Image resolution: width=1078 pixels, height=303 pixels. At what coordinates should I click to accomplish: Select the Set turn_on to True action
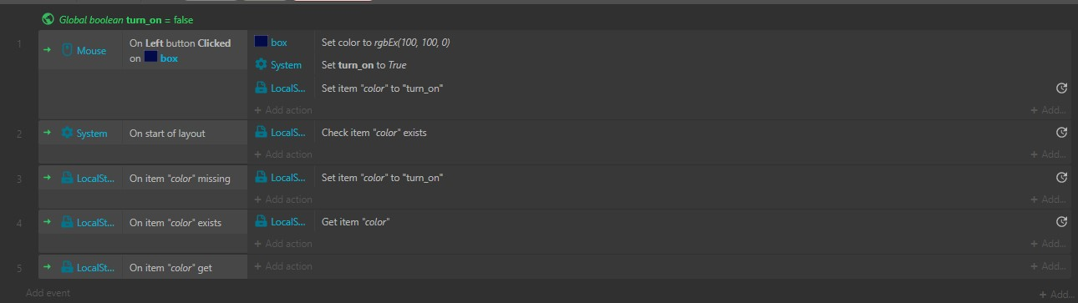[x=364, y=64]
